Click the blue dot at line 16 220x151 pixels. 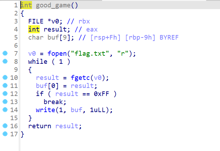coord(5,126)
